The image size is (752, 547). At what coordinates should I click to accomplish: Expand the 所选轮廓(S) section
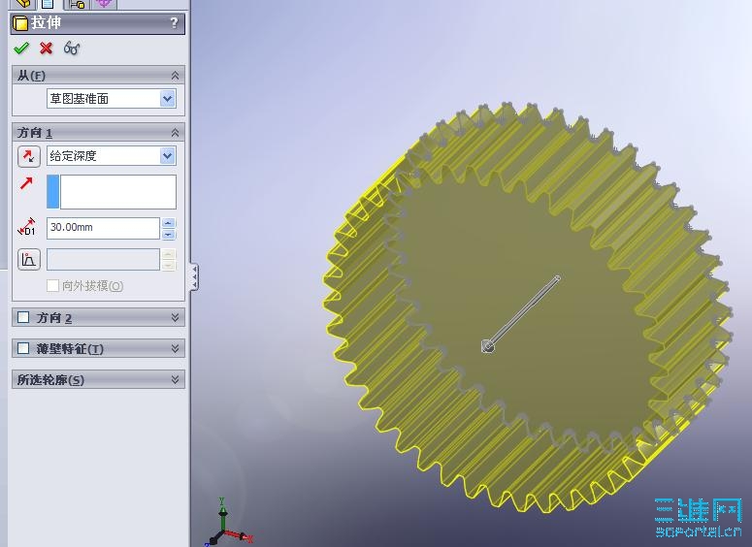point(175,379)
